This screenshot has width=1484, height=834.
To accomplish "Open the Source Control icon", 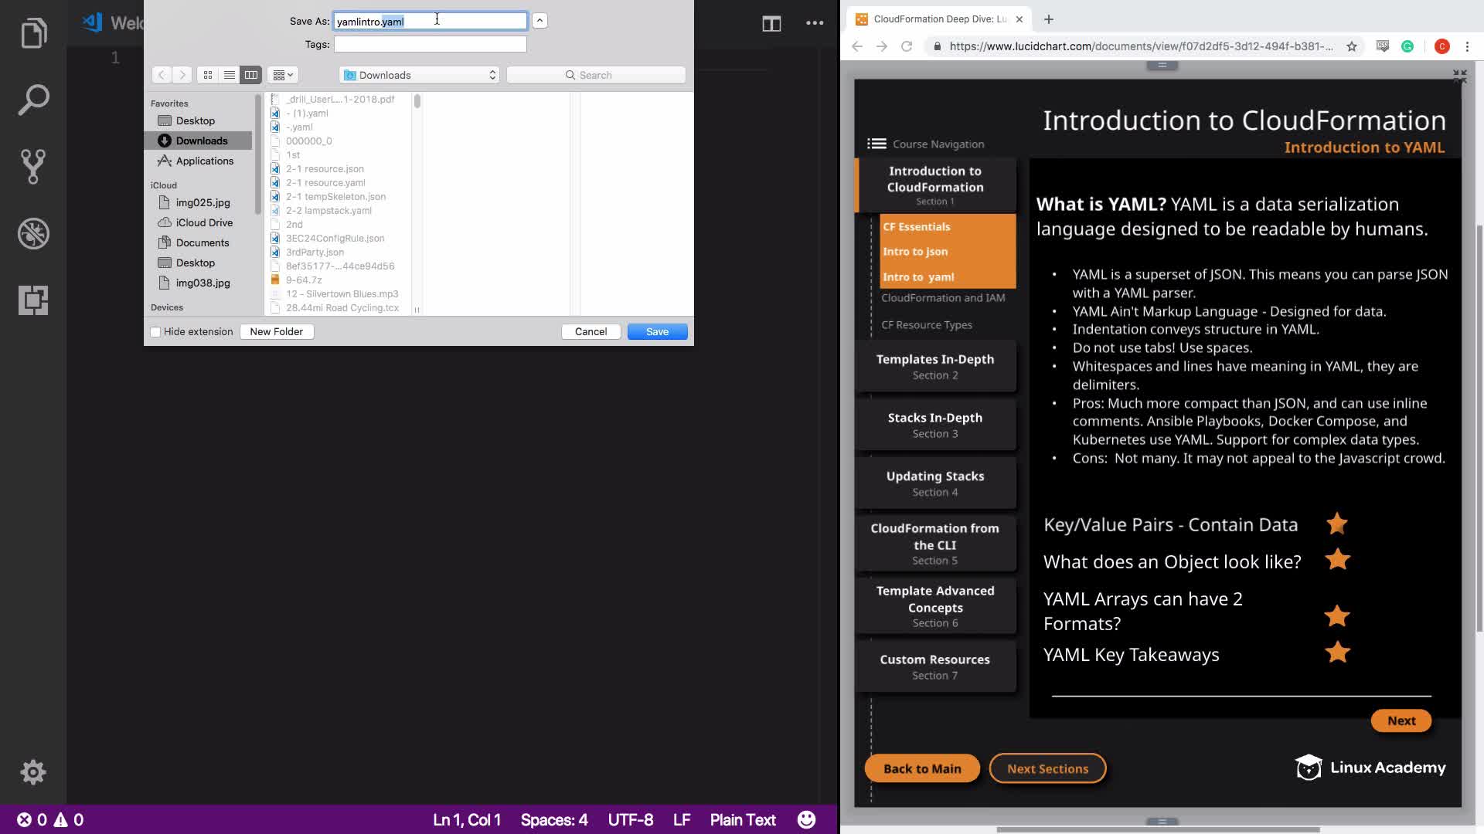I will pos(33,166).
